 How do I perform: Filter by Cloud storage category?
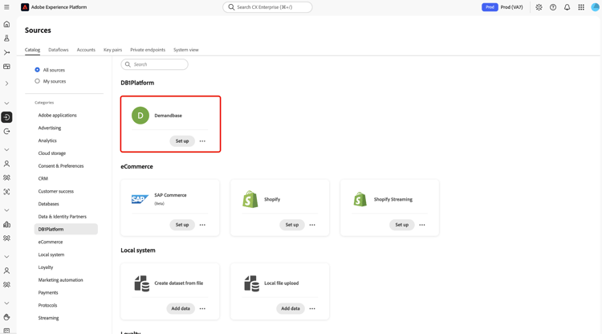click(x=52, y=153)
